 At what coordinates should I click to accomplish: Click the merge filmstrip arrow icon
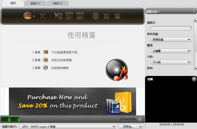[80, 16]
